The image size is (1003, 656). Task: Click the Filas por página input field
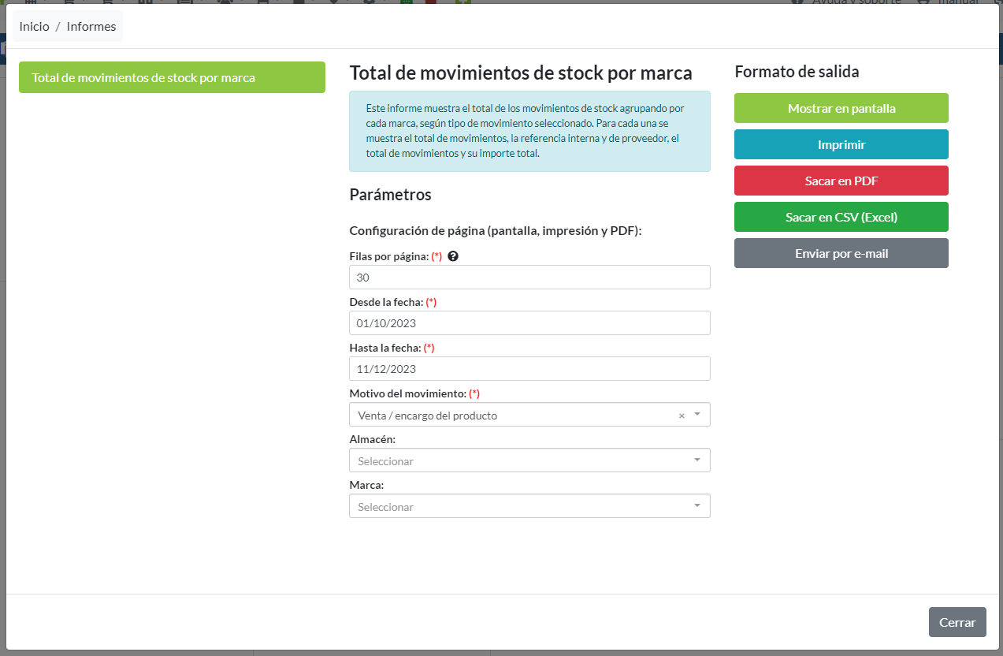(529, 277)
